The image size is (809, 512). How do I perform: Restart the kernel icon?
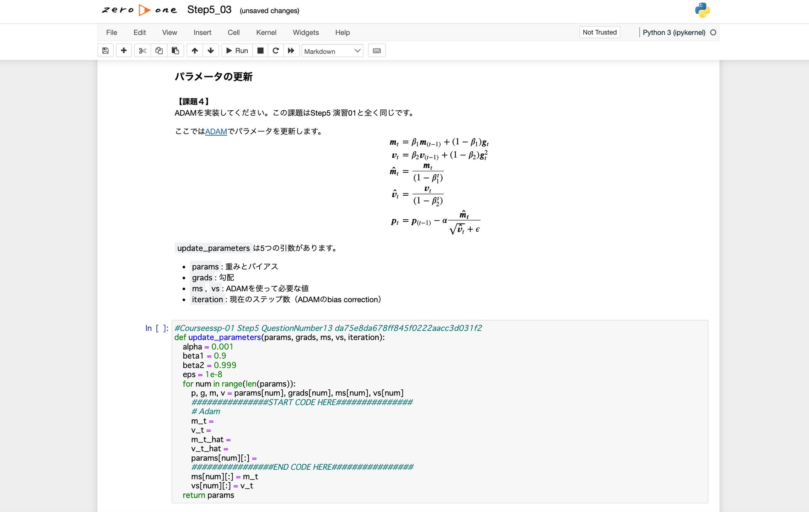pyautogui.click(x=275, y=51)
